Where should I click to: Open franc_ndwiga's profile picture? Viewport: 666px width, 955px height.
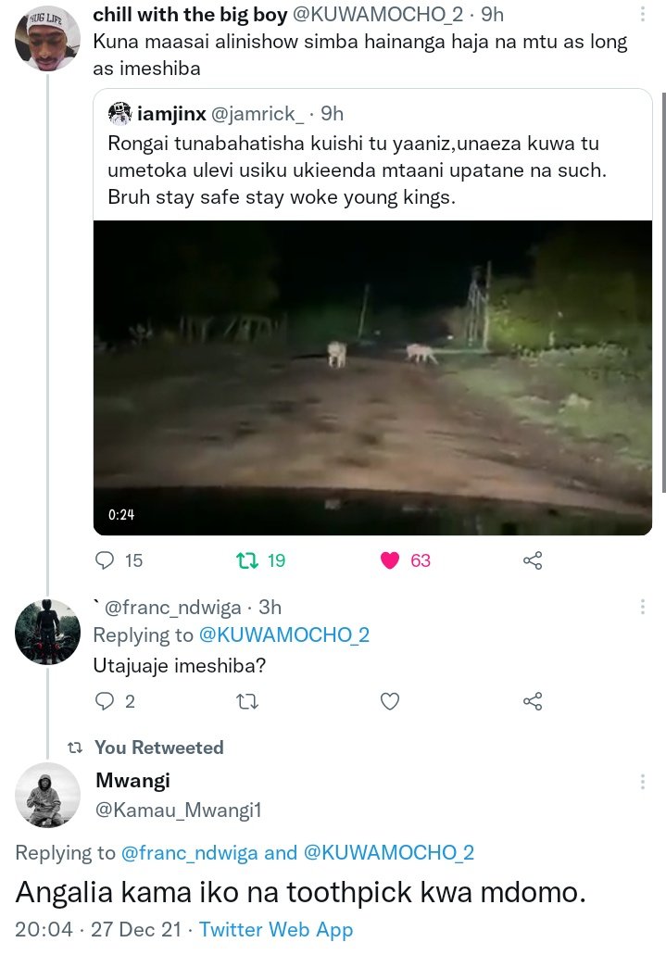[x=47, y=632]
